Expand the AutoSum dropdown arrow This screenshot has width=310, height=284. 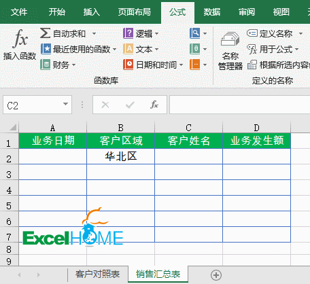click(x=94, y=34)
